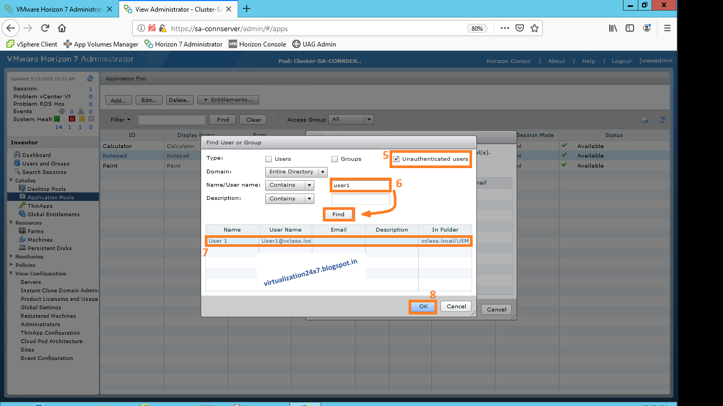Click Horizon Console header link
Viewport: 723px width, 406px height.
pos(508,61)
